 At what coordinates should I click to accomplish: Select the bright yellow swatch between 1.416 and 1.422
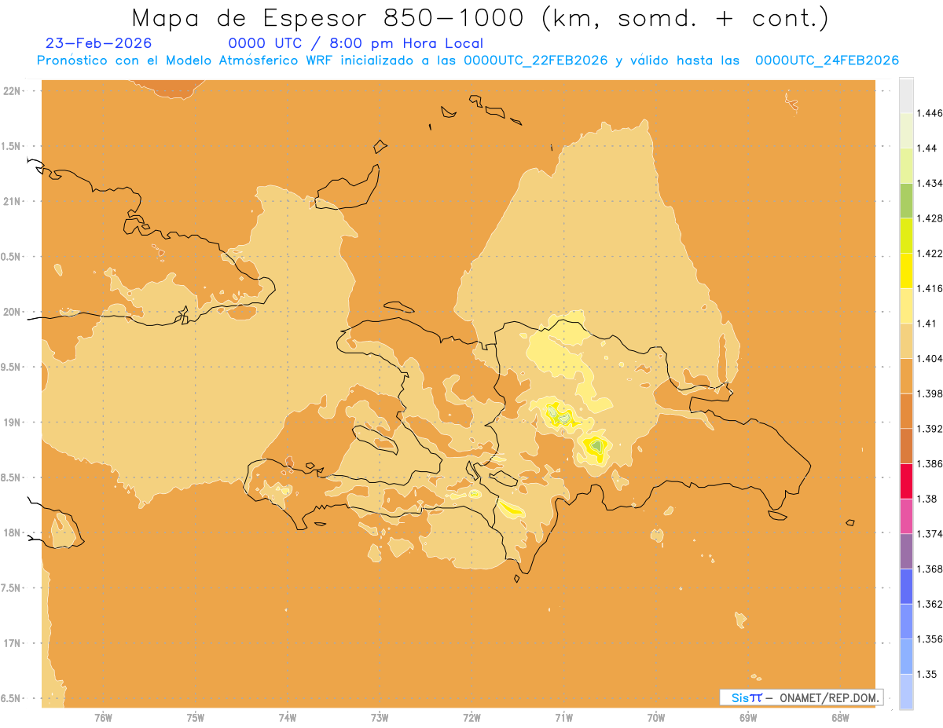[907, 270]
